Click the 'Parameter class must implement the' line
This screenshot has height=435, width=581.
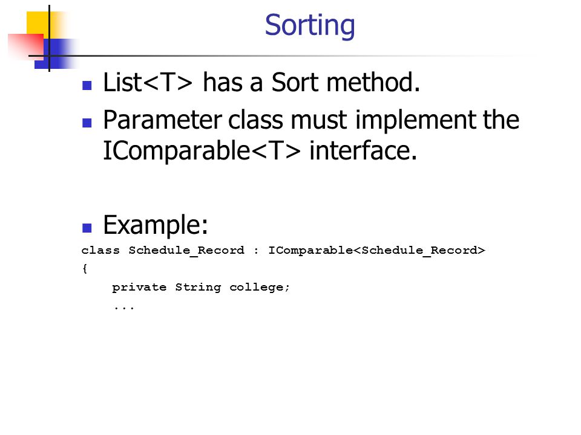tap(311, 120)
